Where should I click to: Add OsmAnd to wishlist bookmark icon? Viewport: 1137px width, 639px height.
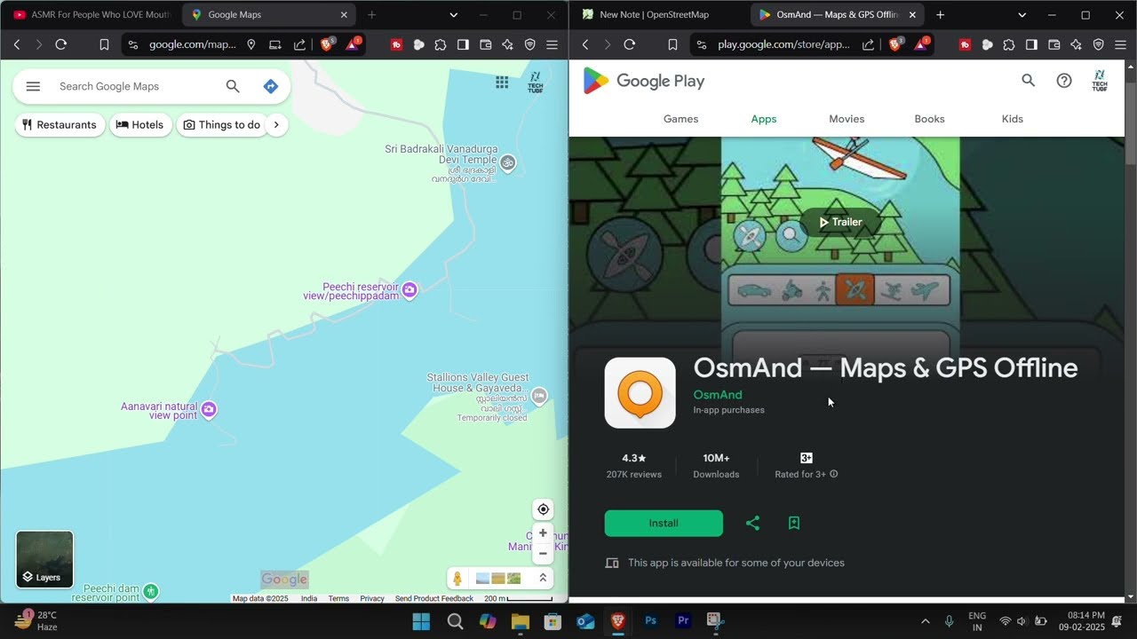pos(794,523)
